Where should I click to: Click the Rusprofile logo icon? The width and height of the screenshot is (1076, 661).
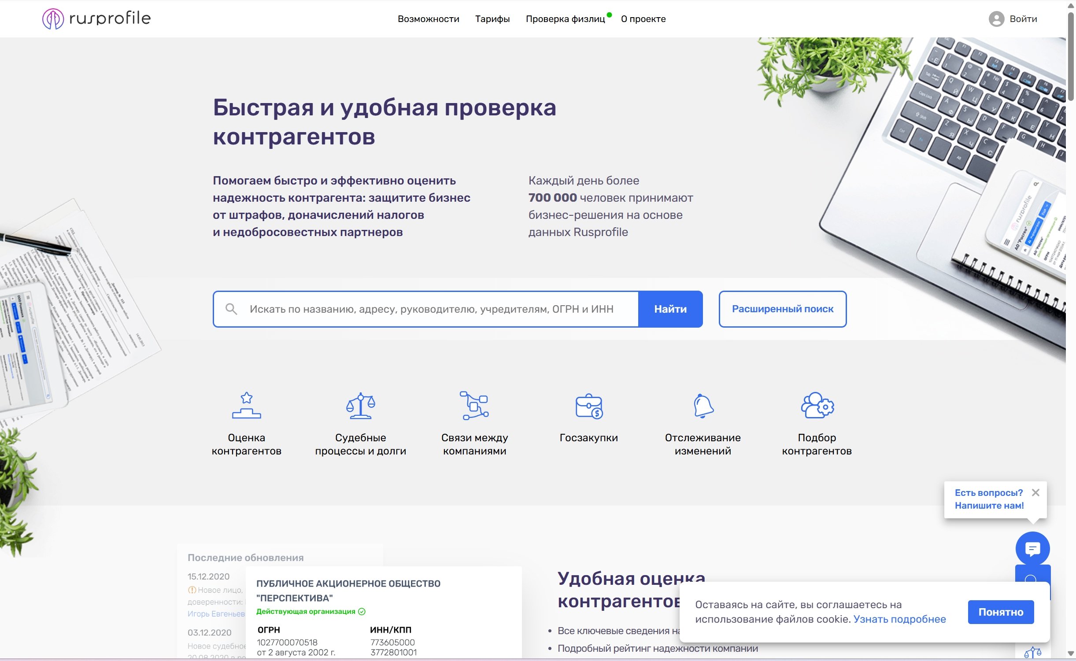[53, 19]
